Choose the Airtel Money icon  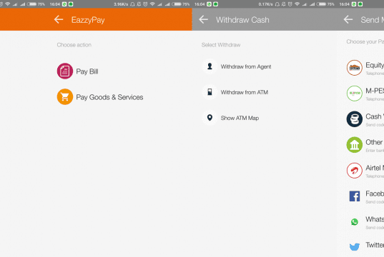coord(355,171)
